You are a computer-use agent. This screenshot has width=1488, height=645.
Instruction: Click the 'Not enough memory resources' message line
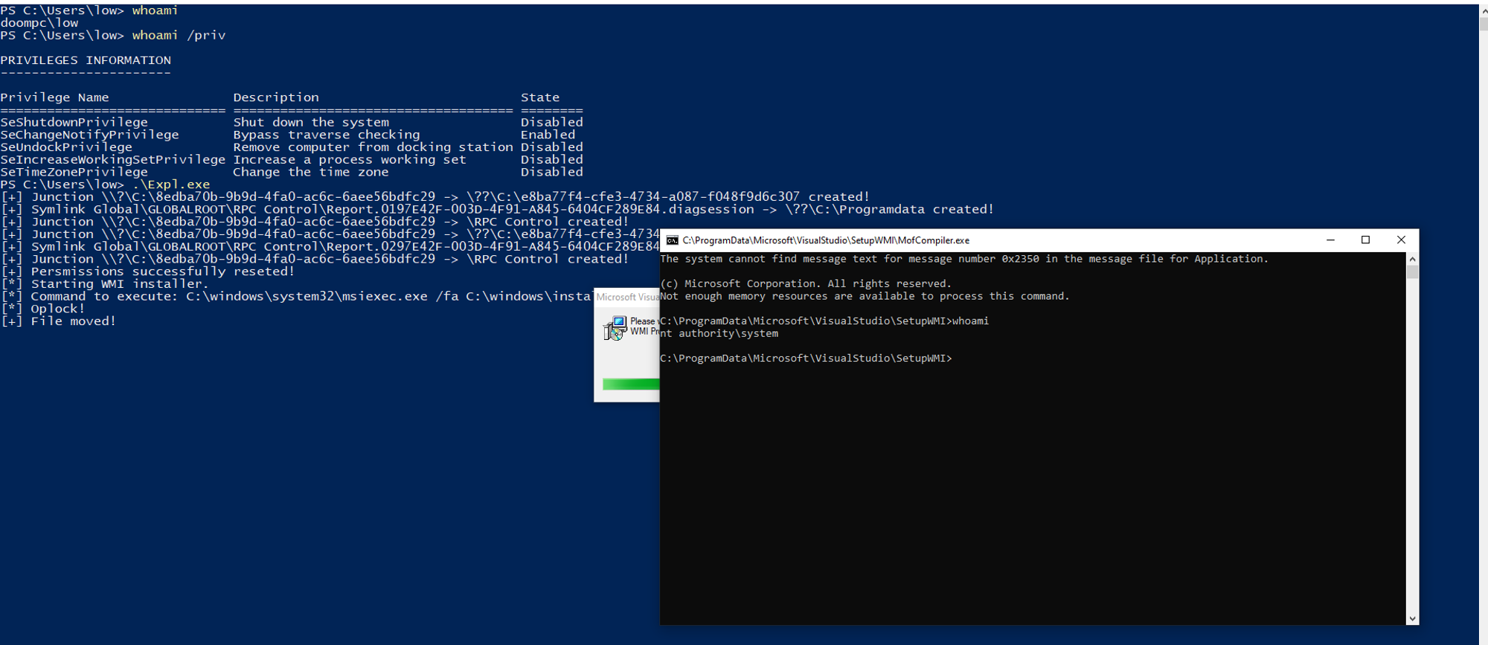865,296
